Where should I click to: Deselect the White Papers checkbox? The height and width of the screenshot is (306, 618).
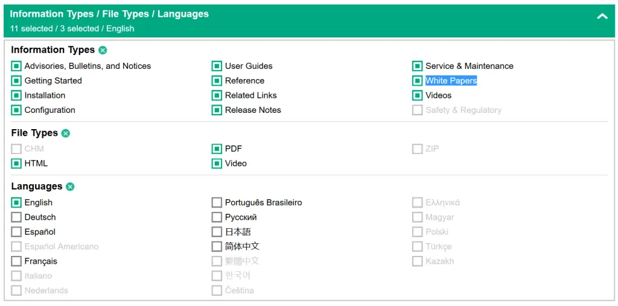point(418,81)
